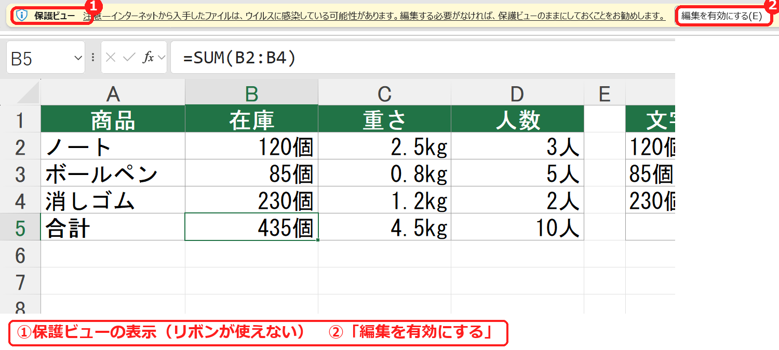
Task: Click the 435個 total cell
Action: click(251, 227)
